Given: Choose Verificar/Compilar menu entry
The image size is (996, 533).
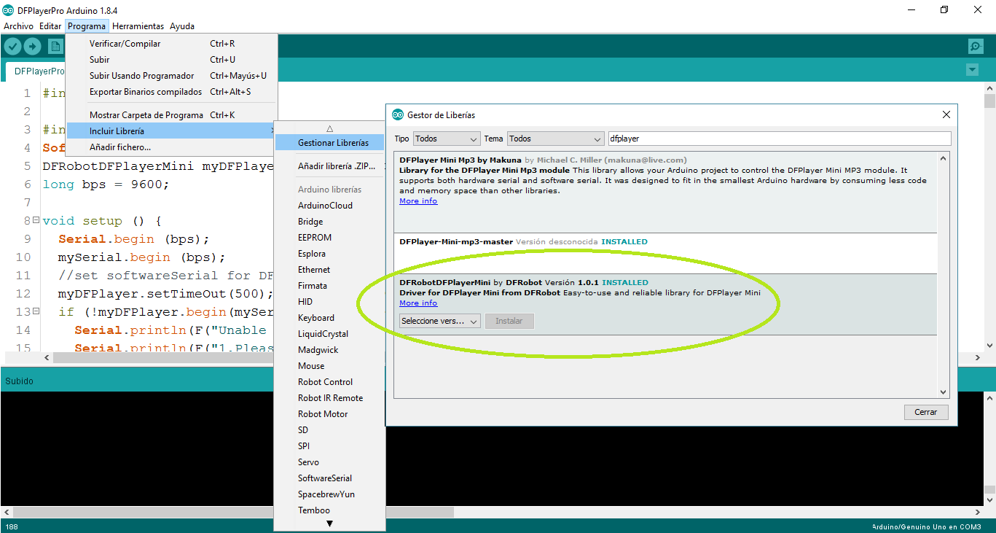Looking at the screenshot, I should (171, 44).
